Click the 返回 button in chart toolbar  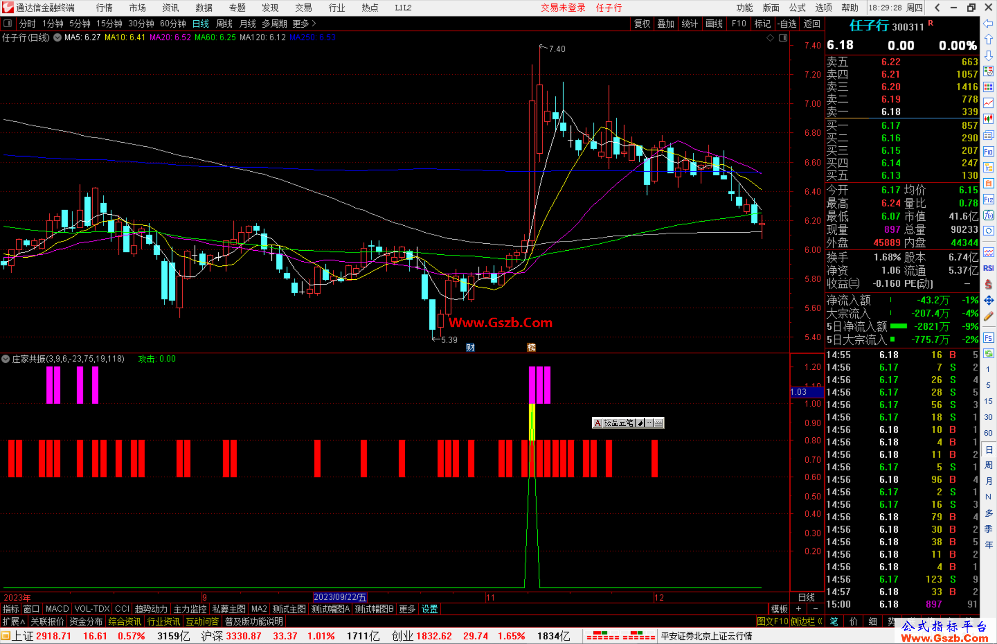click(x=811, y=24)
